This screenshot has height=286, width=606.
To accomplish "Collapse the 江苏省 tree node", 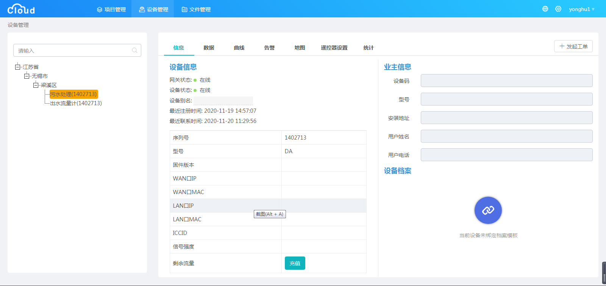I will (17, 67).
